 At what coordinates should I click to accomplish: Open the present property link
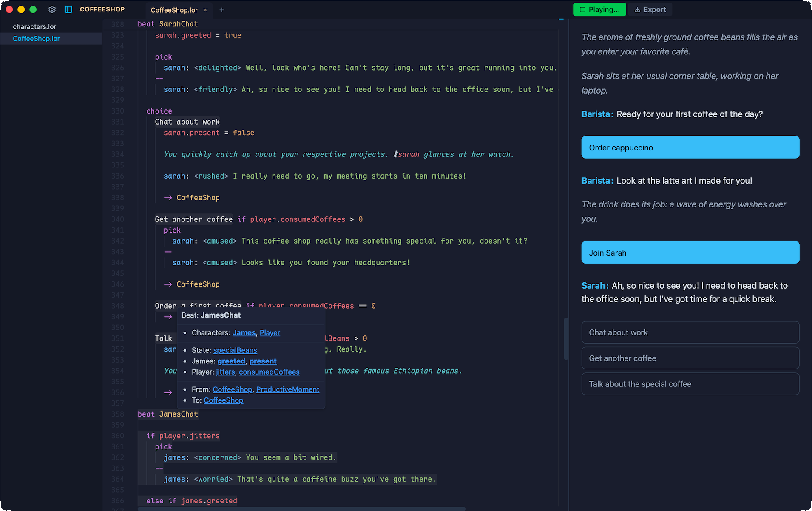click(x=263, y=361)
